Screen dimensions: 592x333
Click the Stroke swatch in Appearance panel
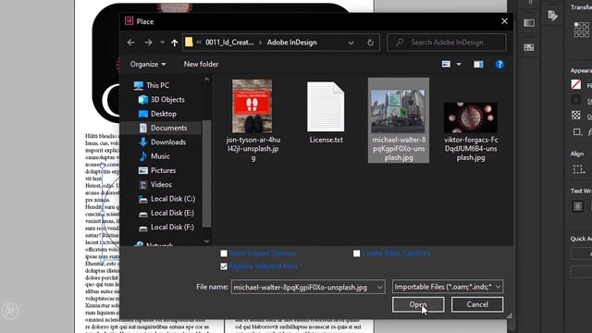(x=576, y=100)
